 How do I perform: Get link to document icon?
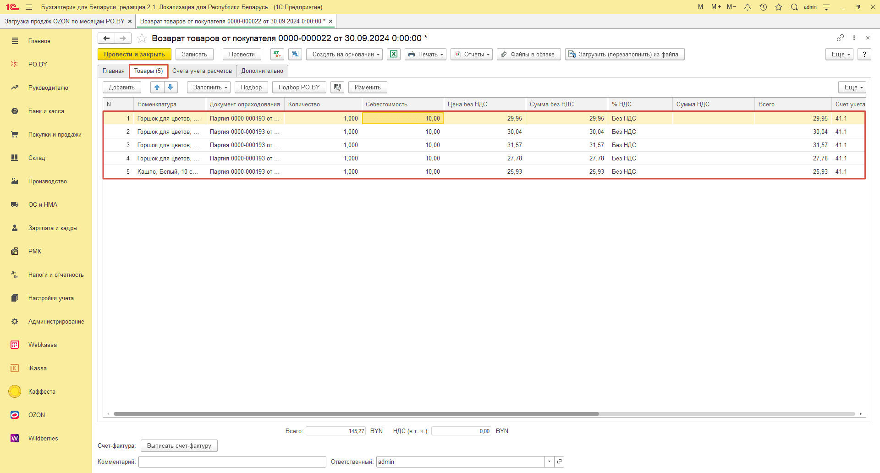coord(840,38)
